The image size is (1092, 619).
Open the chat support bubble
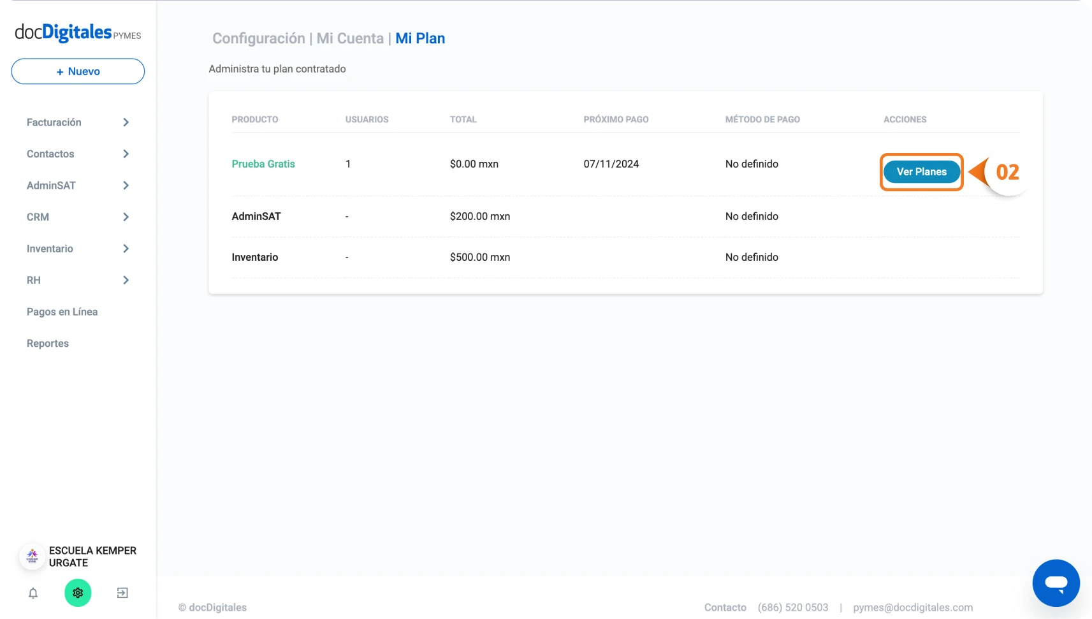pos(1056,583)
